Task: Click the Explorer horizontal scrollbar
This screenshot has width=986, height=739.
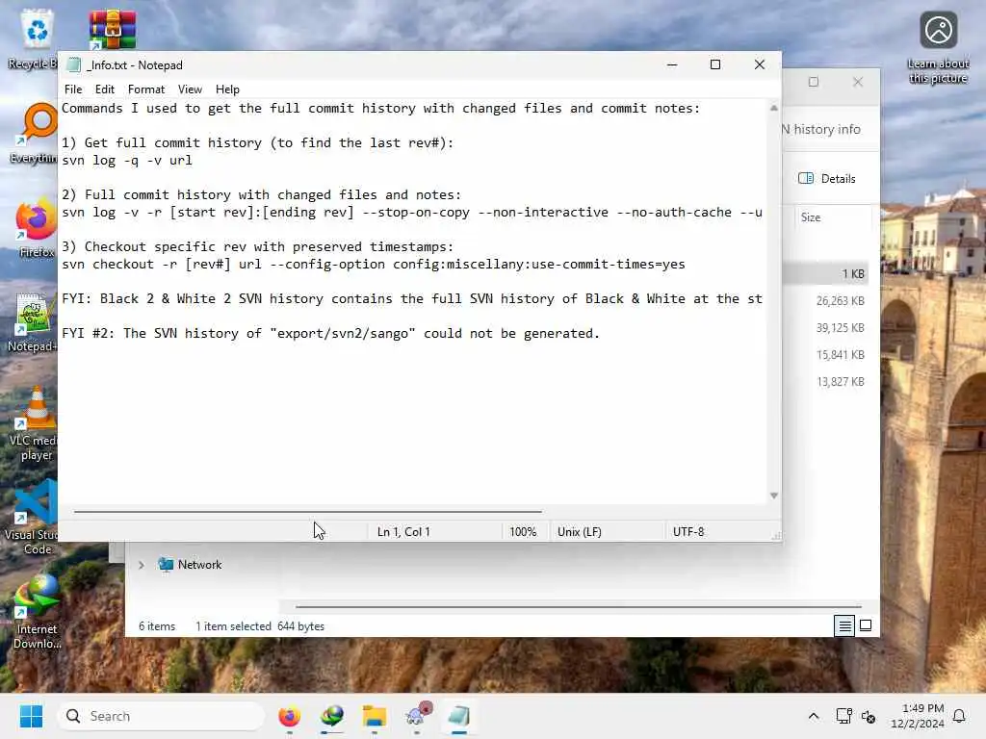Action: tap(578, 607)
